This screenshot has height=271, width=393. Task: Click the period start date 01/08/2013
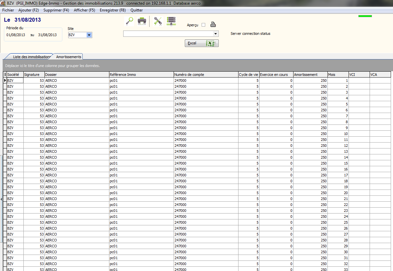(x=16, y=35)
